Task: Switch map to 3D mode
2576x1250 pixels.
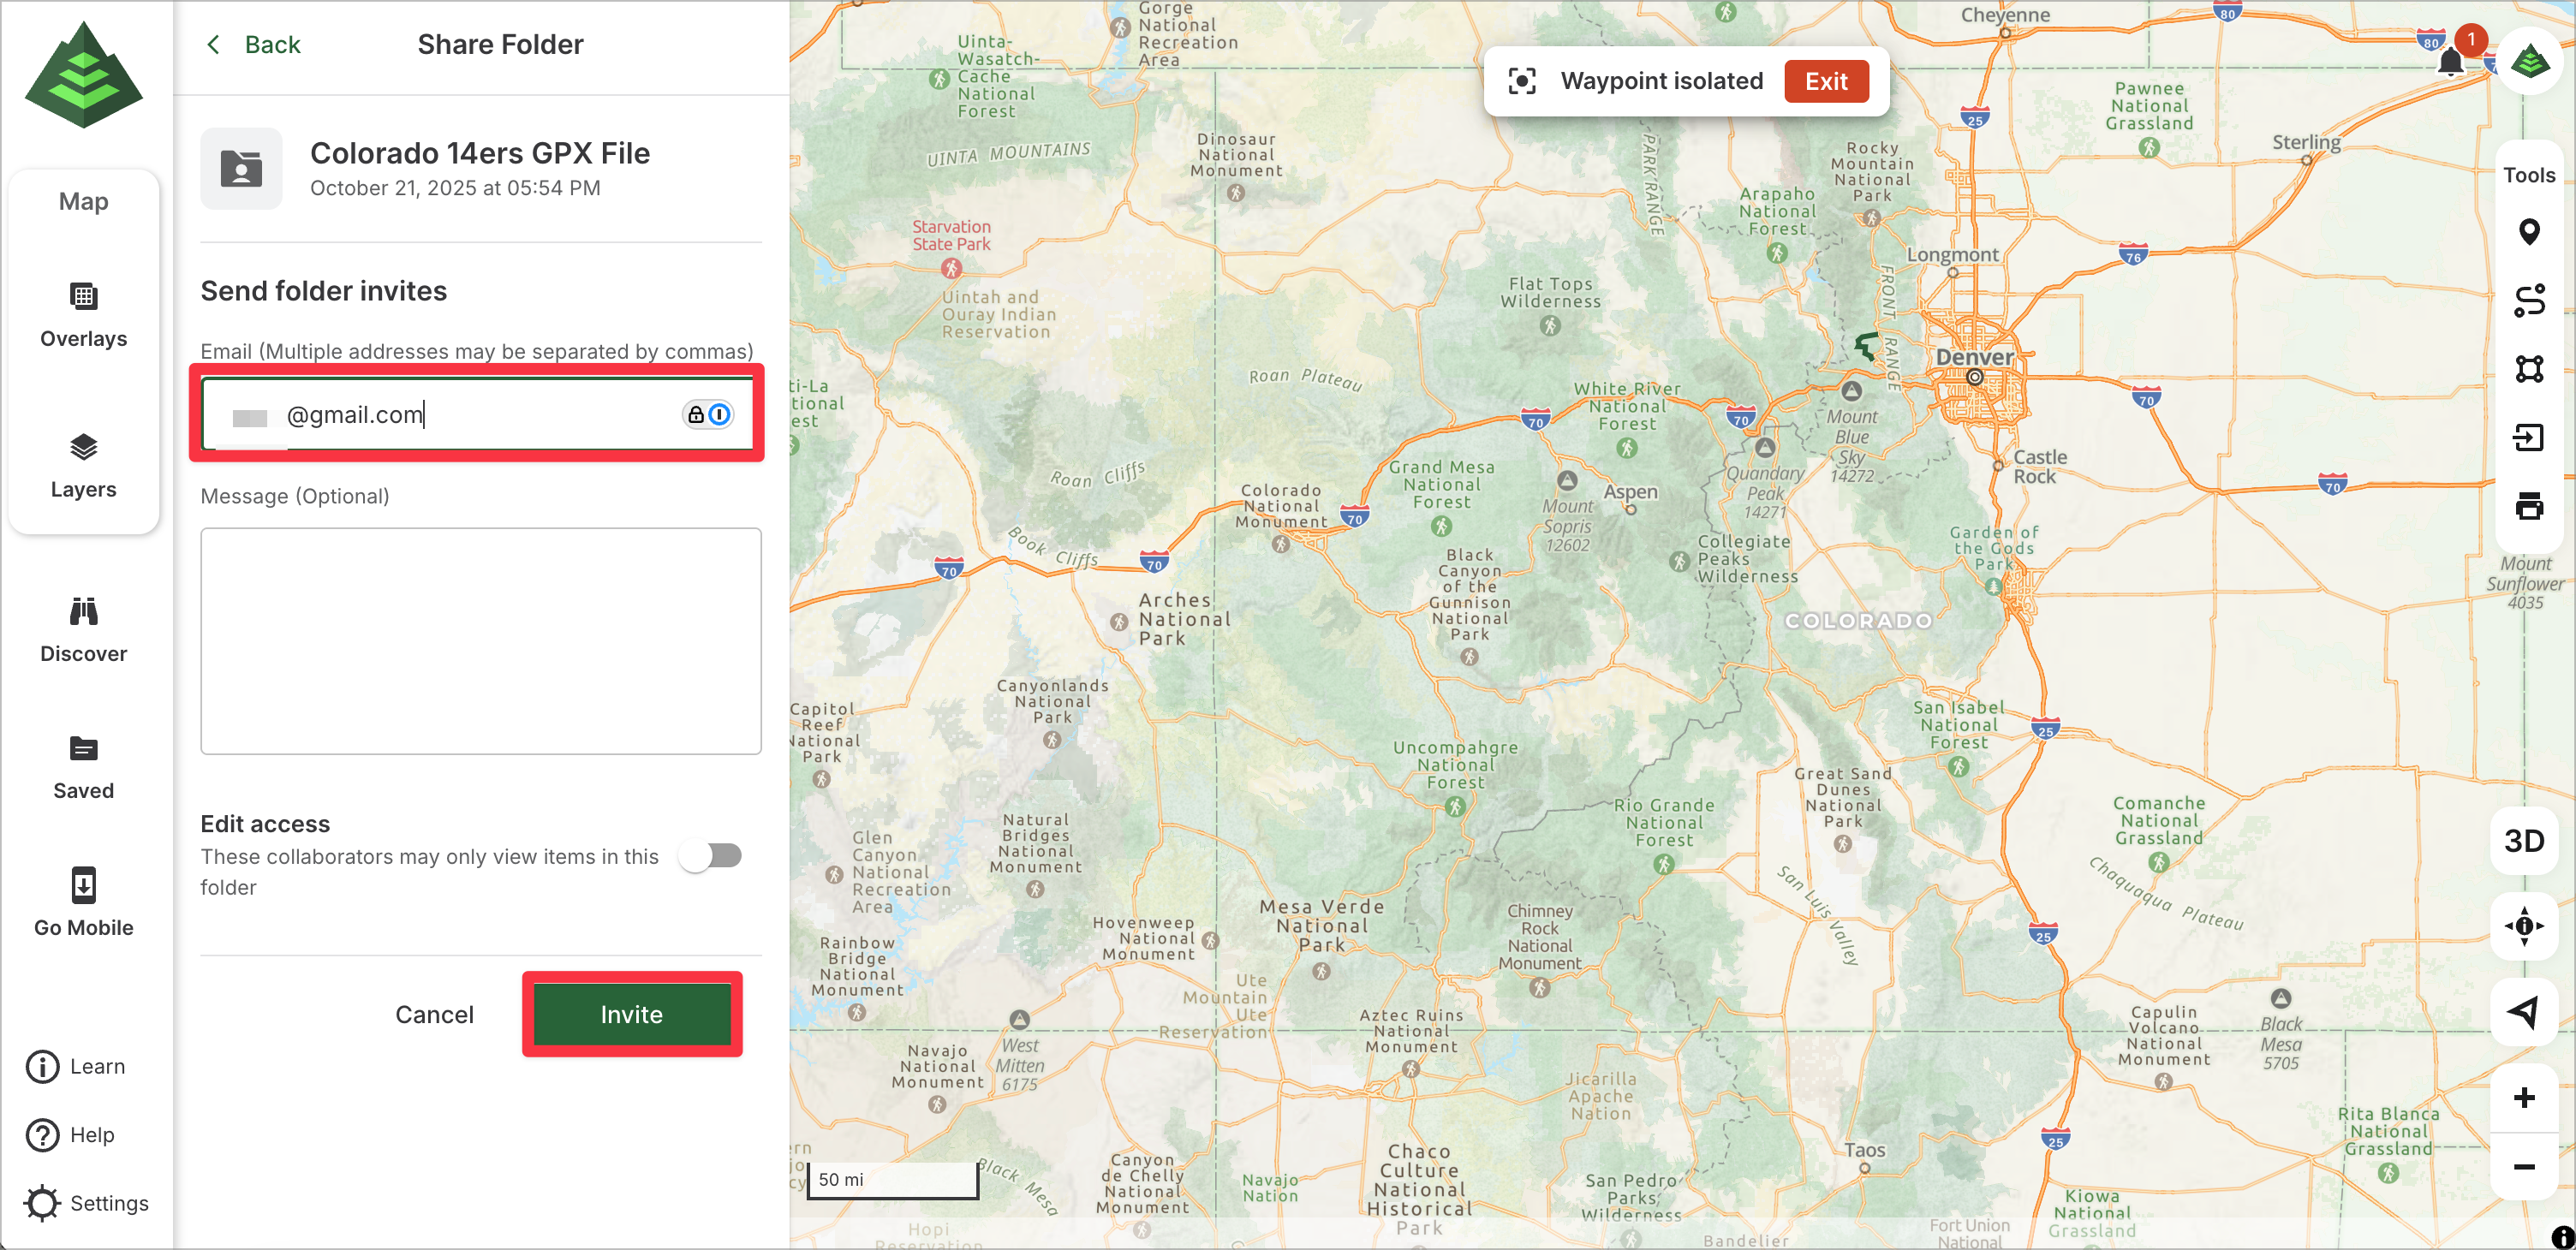Action: click(x=2524, y=841)
